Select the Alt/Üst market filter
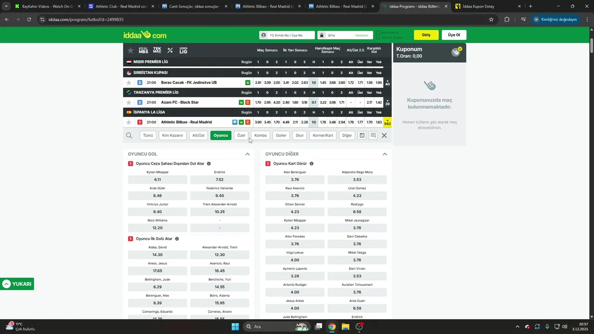The height and width of the screenshot is (334, 594). point(199,135)
